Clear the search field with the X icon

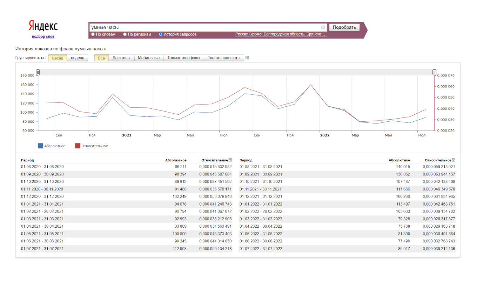(323, 27)
